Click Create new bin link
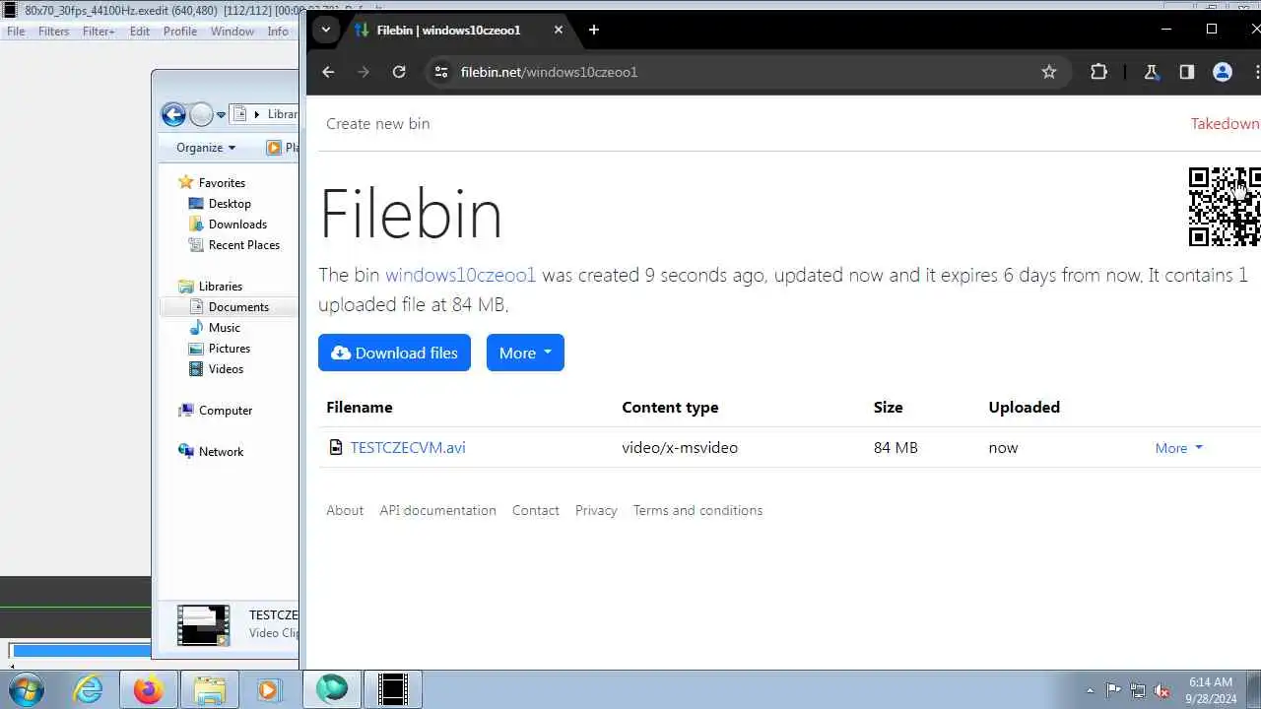The width and height of the screenshot is (1261, 709). click(378, 123)
